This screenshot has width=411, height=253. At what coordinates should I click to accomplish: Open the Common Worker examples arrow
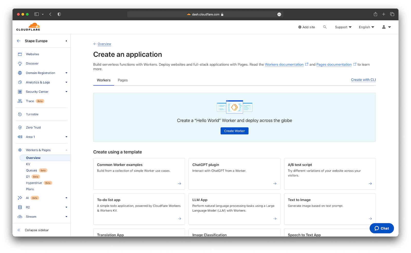tap(180, 183)
